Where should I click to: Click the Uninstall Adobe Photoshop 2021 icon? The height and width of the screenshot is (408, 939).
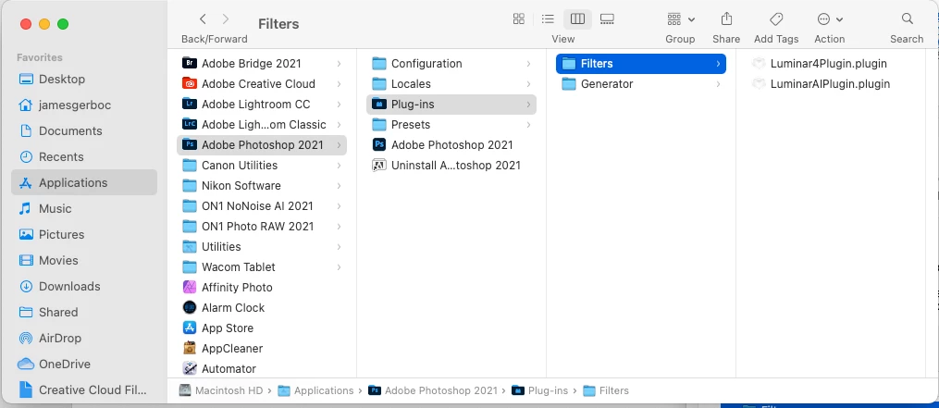tap(379, 165)
